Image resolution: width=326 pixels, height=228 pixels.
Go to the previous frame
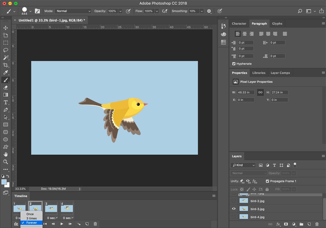pyautogui.click(x=53, y=224)
